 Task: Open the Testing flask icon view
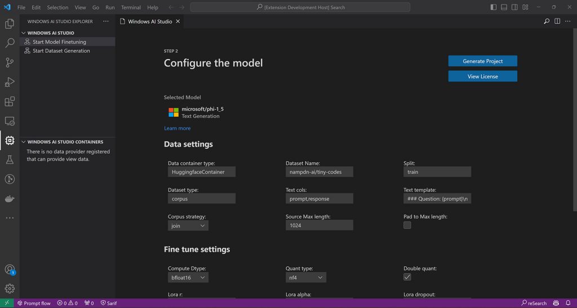10,160
